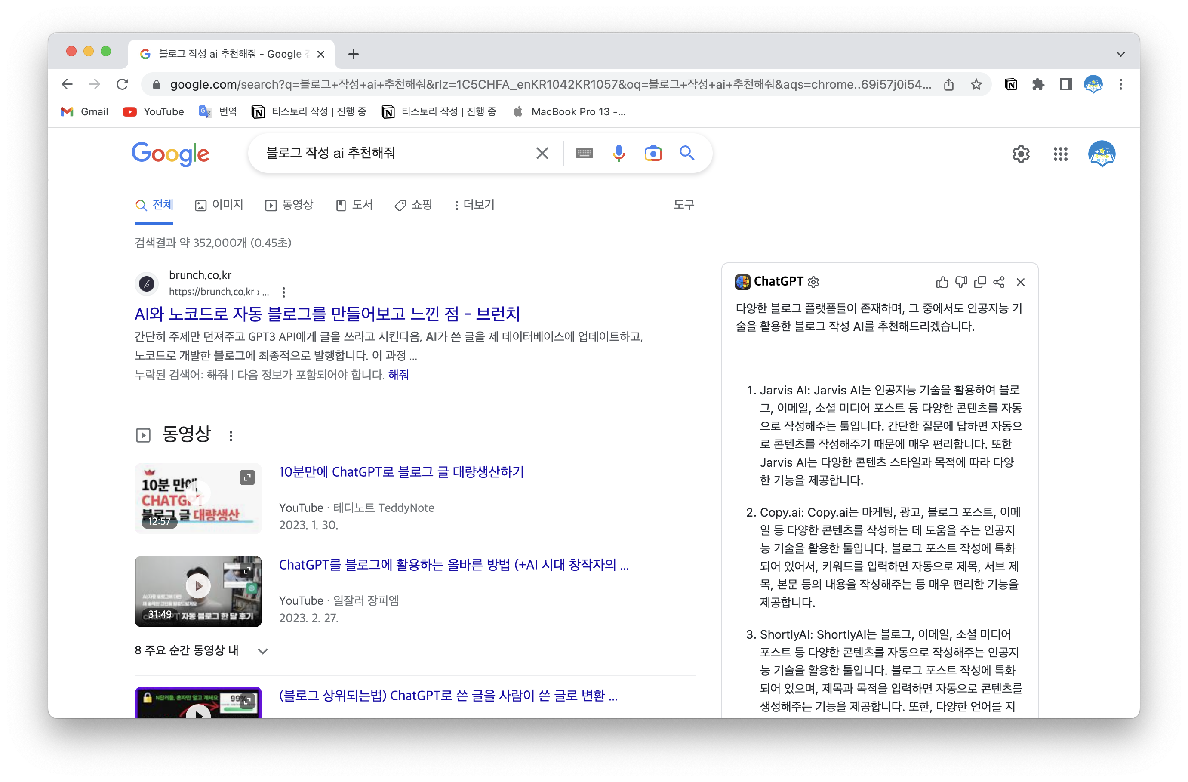Screen dimensions: 1188x782
Task: Switch to the 이미지 results tab
Action: coord(219,205)
